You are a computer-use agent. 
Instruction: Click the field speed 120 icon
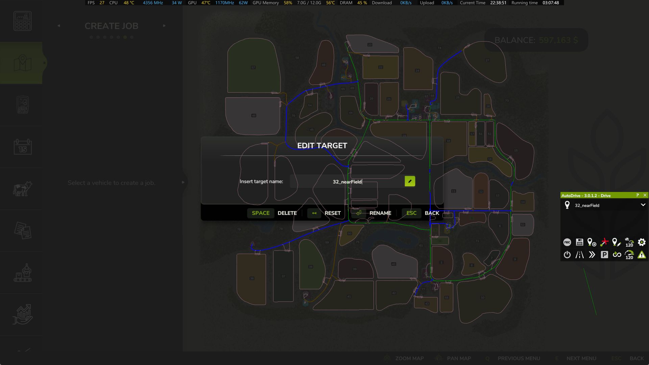629,242
